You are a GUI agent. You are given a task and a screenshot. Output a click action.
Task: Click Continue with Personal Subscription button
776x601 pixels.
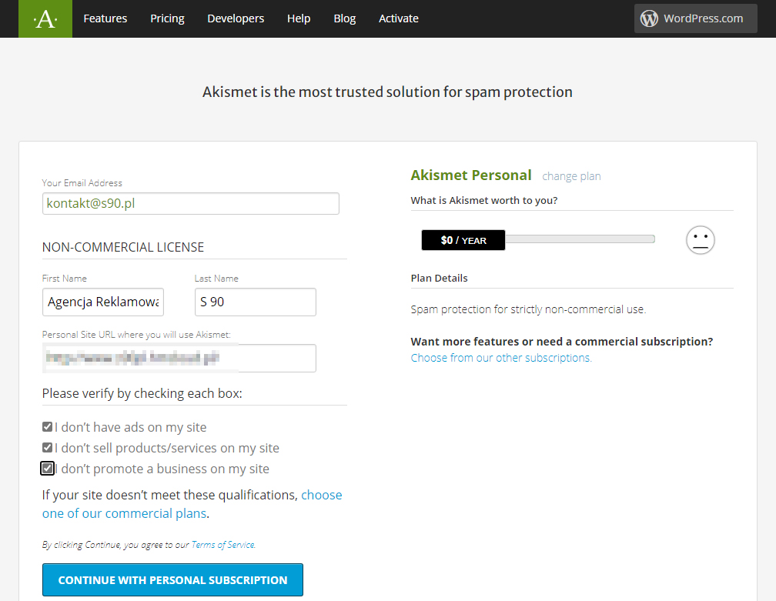point(172,579)
